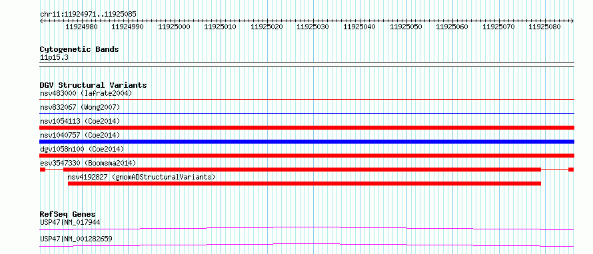Viewport: 593px width, 254px height.
Task: Select the magenta USP47|NM_001282659 transcript line
Action: [x=306, y=245]
